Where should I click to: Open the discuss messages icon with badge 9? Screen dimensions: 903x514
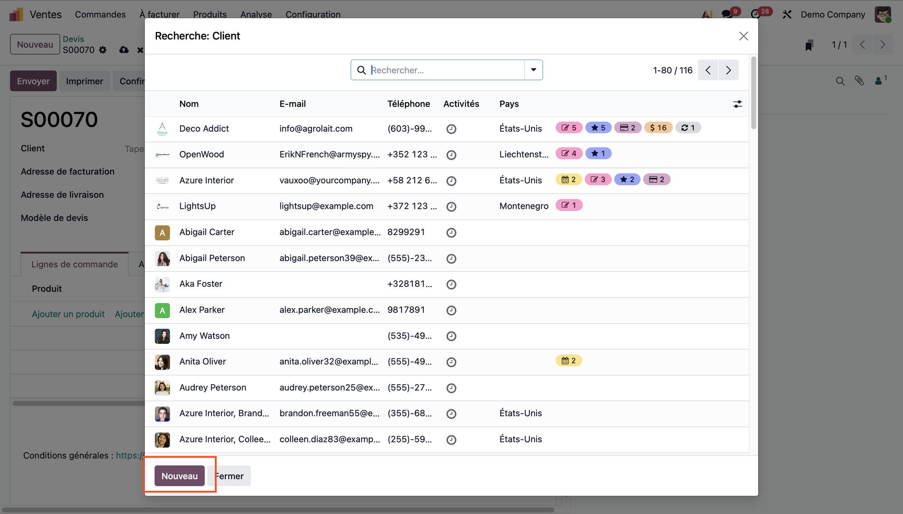point(727,14)
